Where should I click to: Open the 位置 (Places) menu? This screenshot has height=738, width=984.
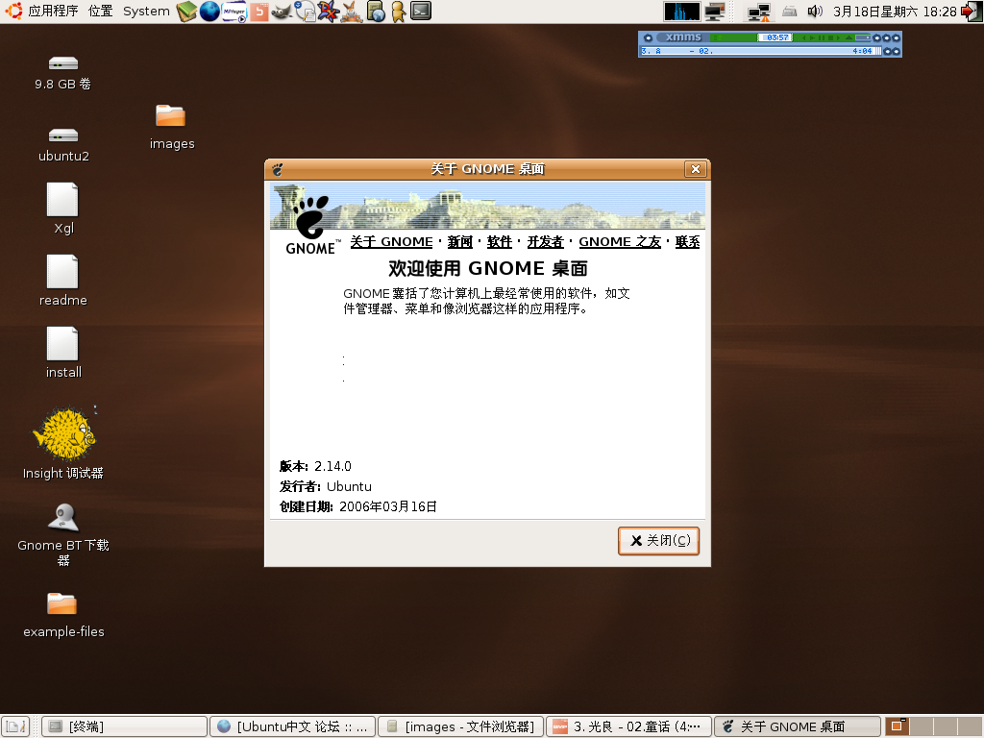pyautogui.click(x=100, y=12)
